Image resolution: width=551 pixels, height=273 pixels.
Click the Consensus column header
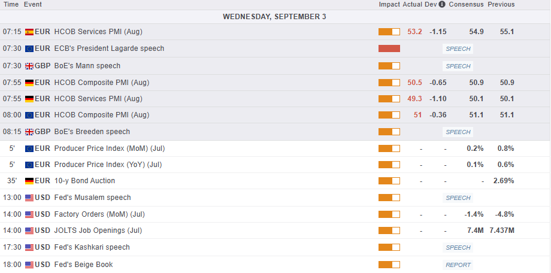pos(467,4)
